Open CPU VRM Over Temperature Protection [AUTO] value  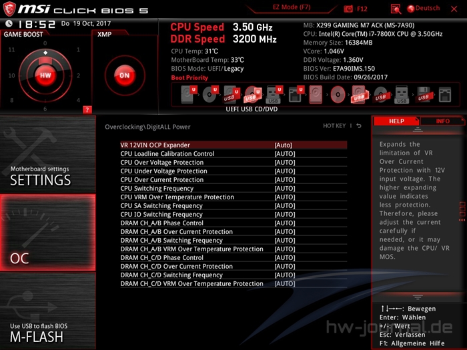285,197
